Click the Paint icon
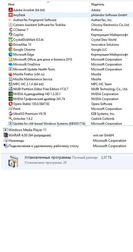Viewport: 133px width, 252px height. [10, 109]
